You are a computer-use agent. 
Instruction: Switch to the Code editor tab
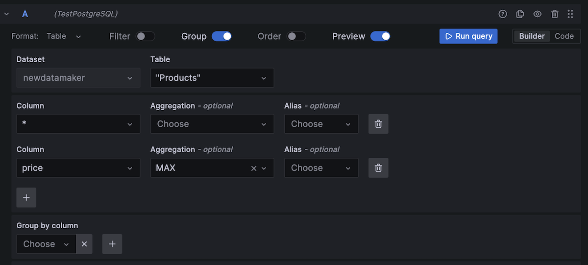(x=564, y=36)
